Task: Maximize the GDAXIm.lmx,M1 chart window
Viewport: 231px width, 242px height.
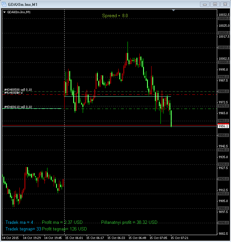Action: [215, 4]
